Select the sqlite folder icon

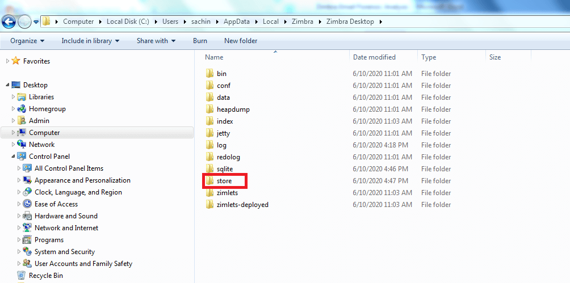[209, 169]
